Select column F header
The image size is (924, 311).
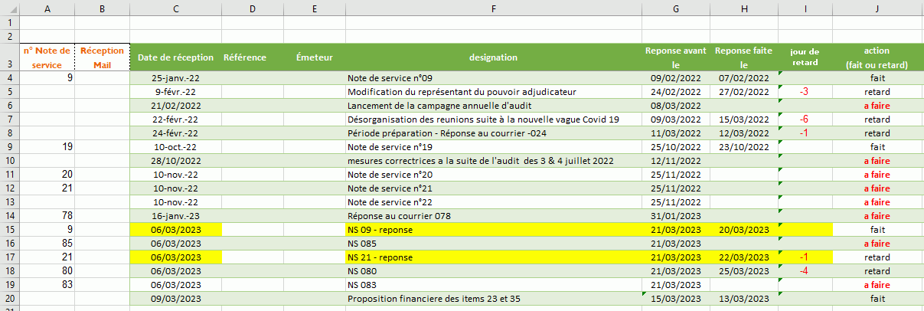pos(494,8)
